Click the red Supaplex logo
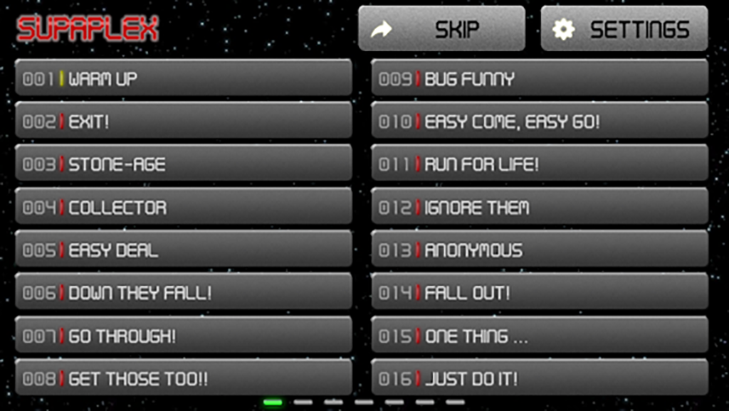 (x=88, y=28)
